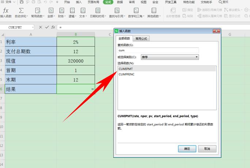This screenshot has height=168, width=250.
Task: Select cell labeled 末期
Action: (x=31, y=80)
